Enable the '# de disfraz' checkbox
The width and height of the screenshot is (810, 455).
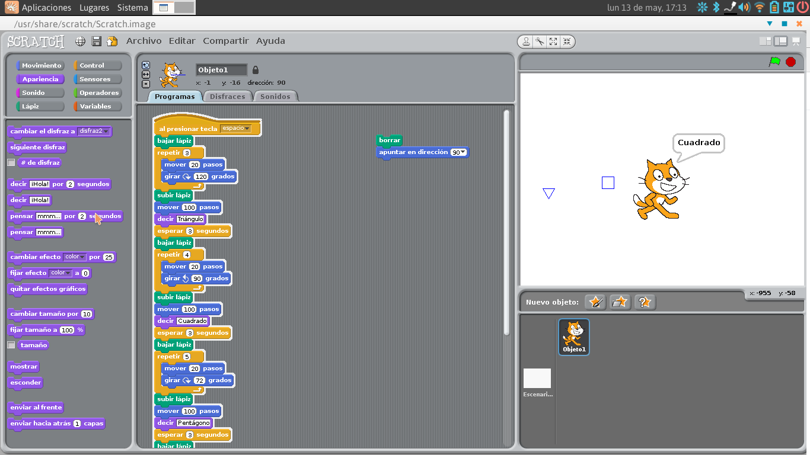click(x=11, y=162)
